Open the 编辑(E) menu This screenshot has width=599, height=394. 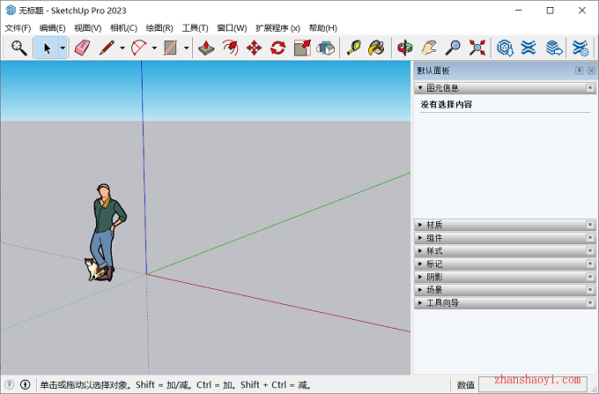(52, 28)
